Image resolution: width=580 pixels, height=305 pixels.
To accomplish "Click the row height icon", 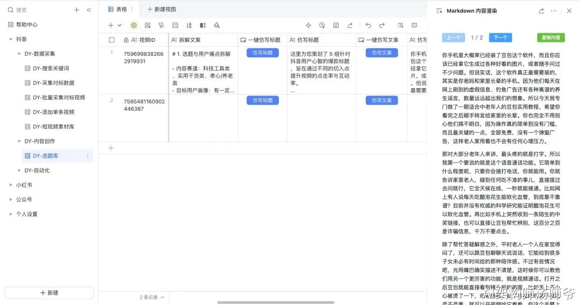I will click(202, 25).
